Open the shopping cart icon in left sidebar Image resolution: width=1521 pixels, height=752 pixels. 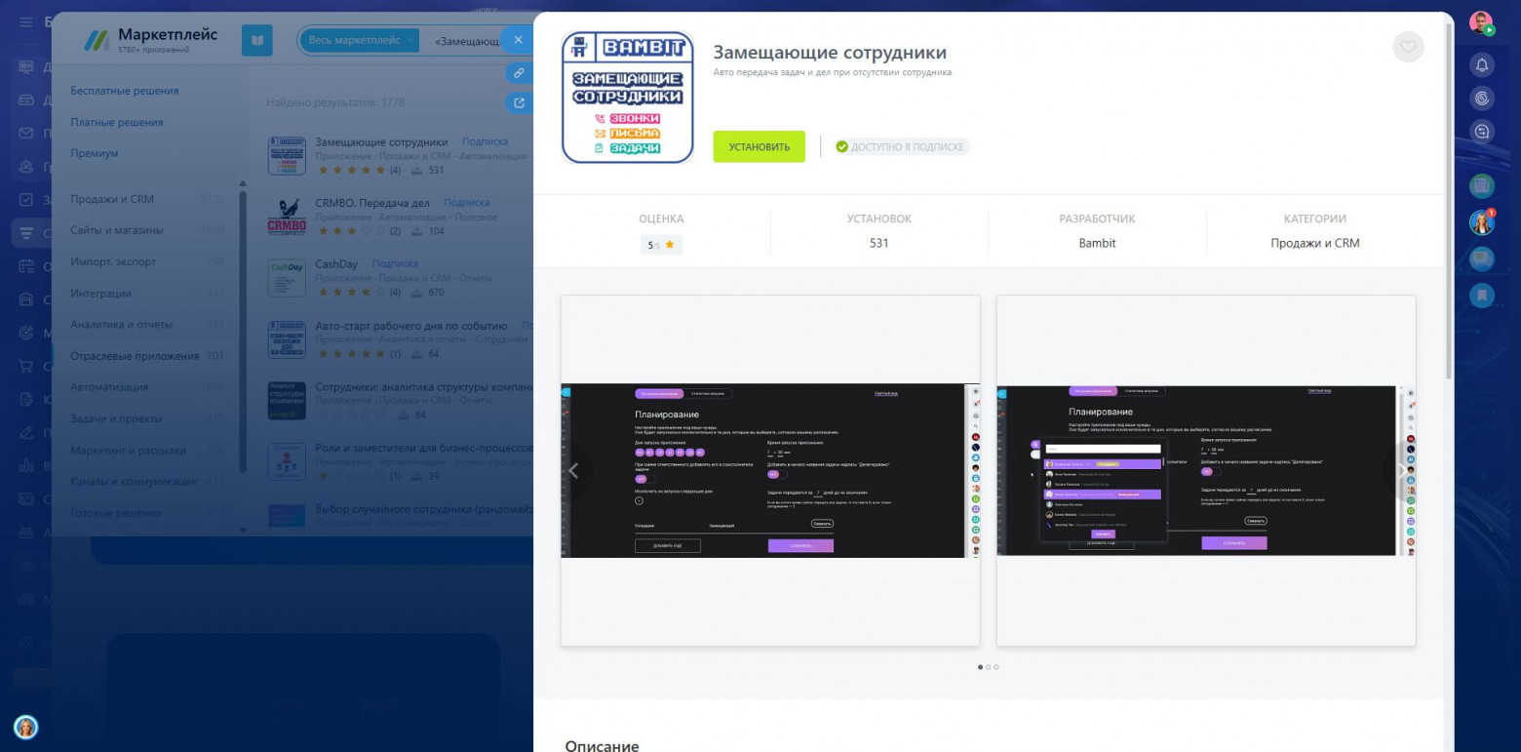click(26, 367)
